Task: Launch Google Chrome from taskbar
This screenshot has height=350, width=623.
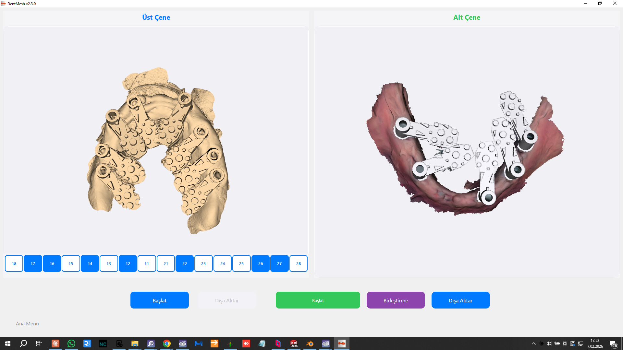Action: click(x=167, y=344)
